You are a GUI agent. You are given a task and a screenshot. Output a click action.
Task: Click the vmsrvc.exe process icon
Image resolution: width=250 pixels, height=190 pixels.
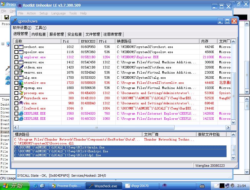21,72
